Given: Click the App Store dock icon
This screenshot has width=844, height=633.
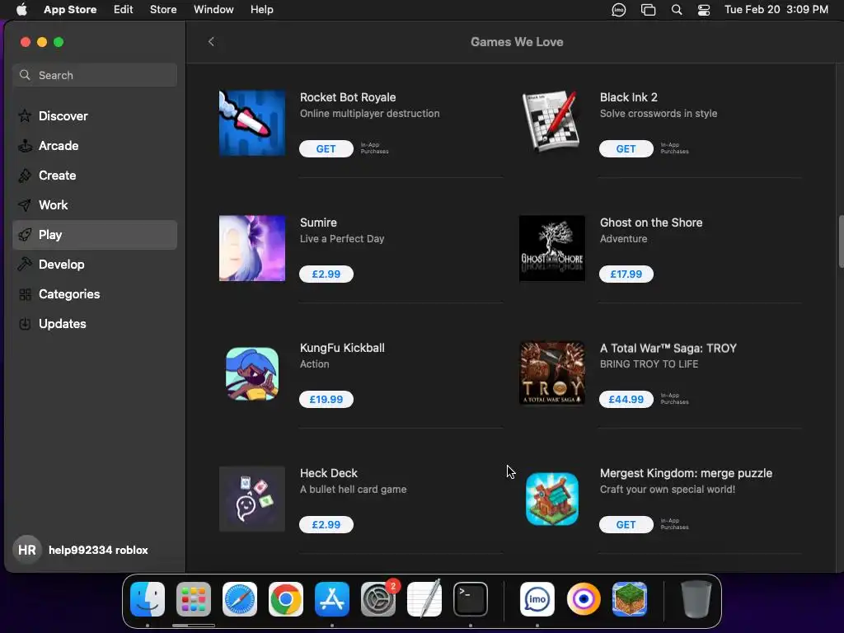Looking at the screenshot, I should point(332,599).
